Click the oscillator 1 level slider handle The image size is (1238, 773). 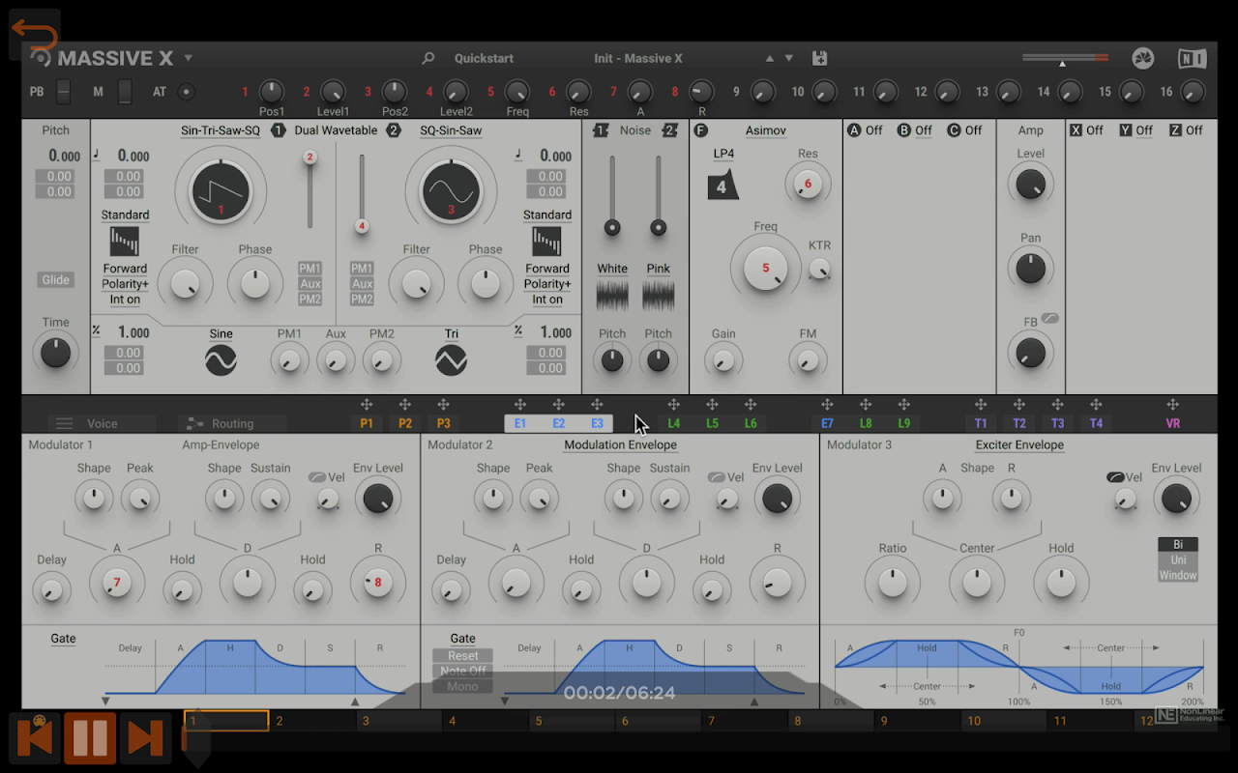(x=309, y=157)
